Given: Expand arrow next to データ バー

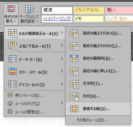Looking at the screenshot, I should pyautogui.click(x=62, y=58).
